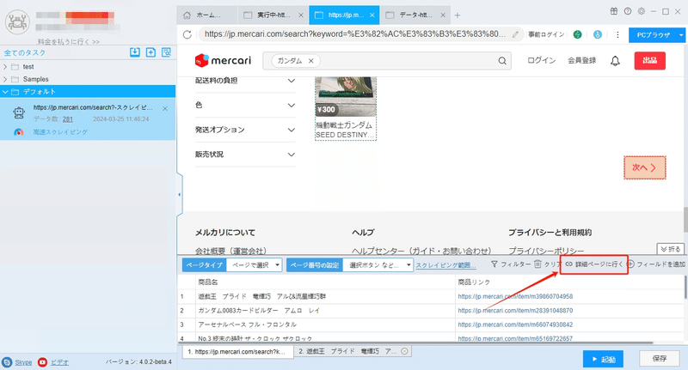Expand the Samples folder
This screenshot has width=688, height=370.
[x=5, y=79]
